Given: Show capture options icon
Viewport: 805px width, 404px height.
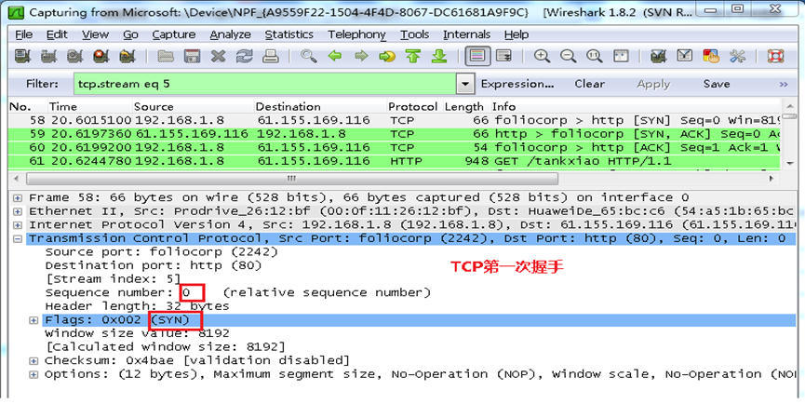Looking at the screenshot, I should tap(48, 56).
